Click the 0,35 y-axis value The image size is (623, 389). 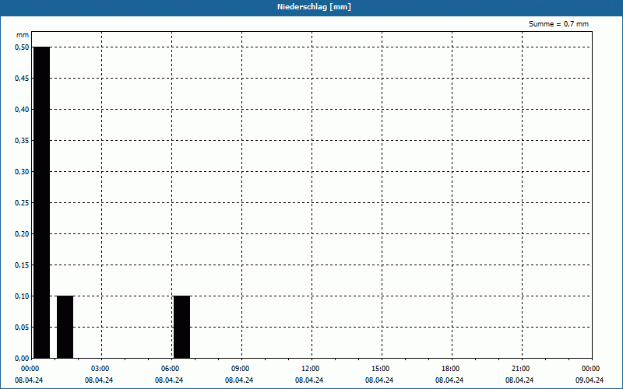coord(22,141)
